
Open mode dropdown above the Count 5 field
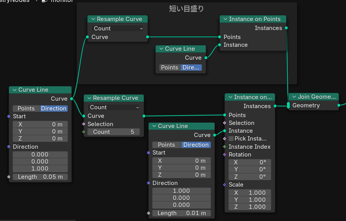(114, 107)
